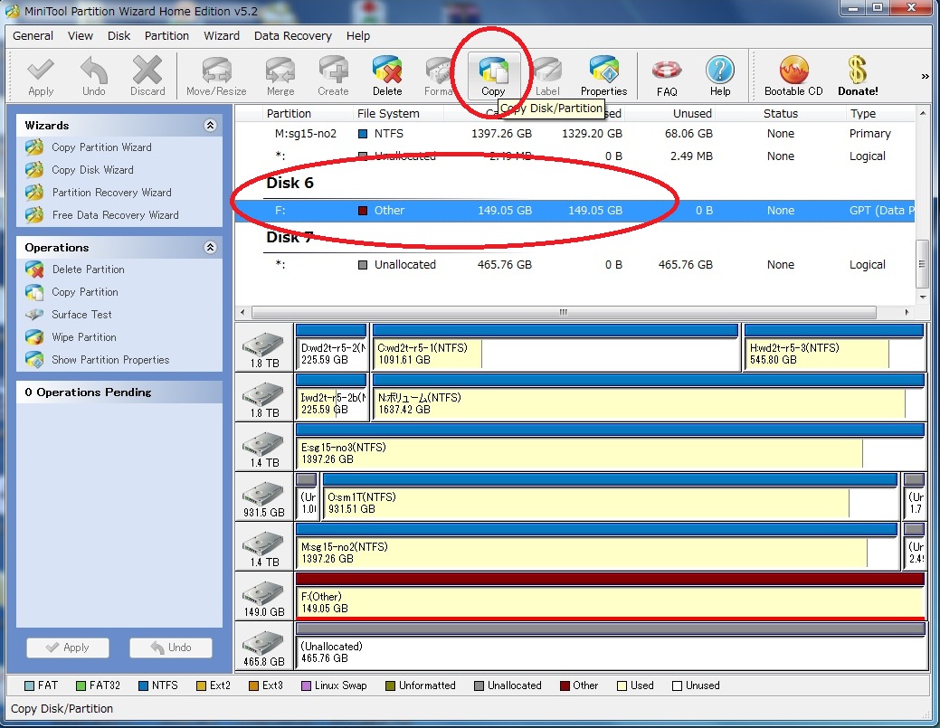This screenshot has height=728, width=940.
Task: Launch the Copy Disk Wizard
Action: 92,170
